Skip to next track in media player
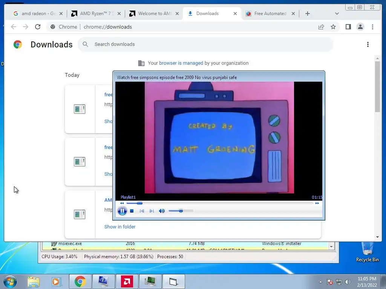386x289 pixels. pyautogui.click(x=152, y=211)
